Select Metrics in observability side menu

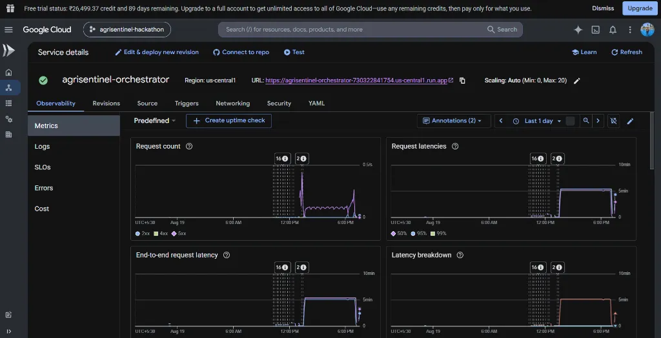click(x=74, y=126)
